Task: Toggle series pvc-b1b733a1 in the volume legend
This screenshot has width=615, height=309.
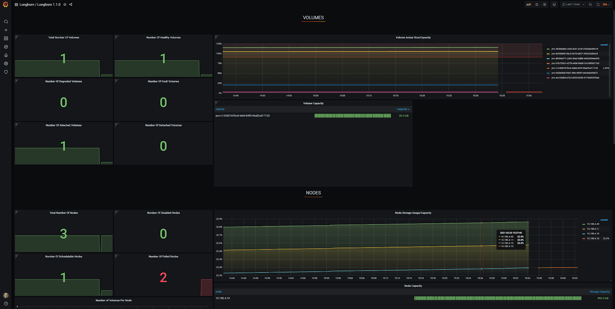Action: point(575,63)
